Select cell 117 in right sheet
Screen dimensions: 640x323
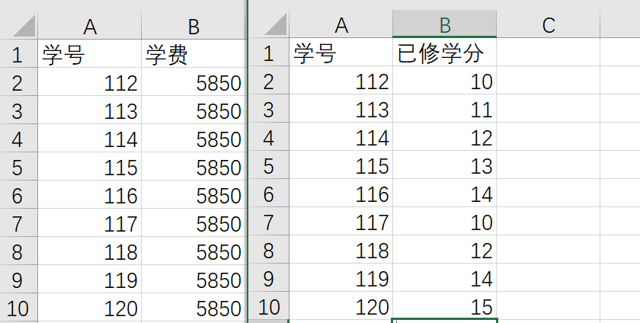[x=341, y=221]
